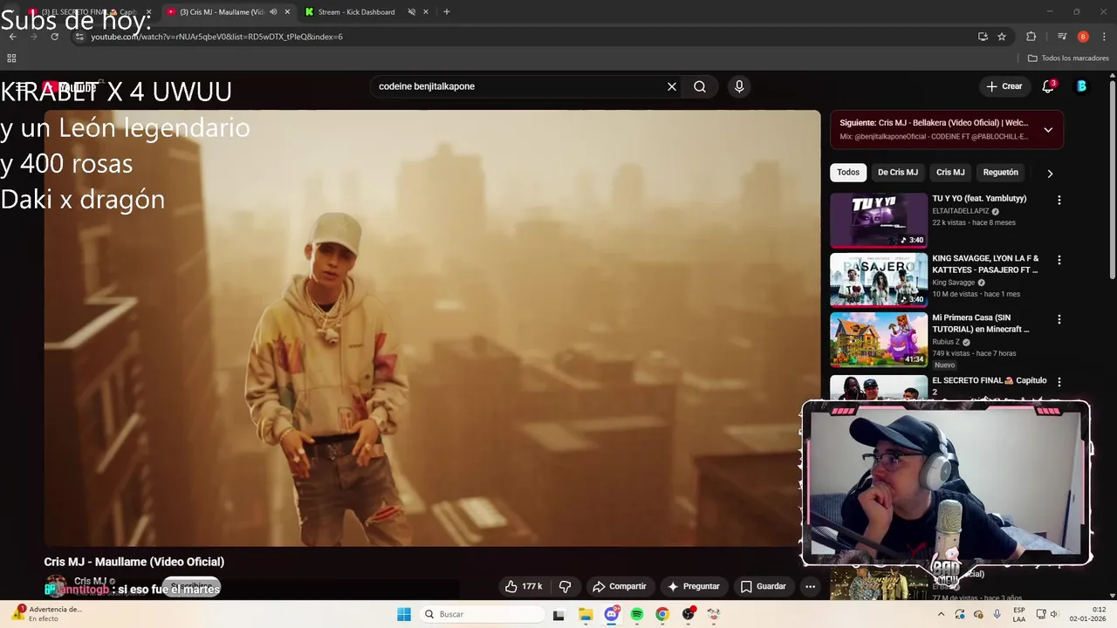This screenshot has height=628, width=1117.
Task: Select the Reguetón filter chip
Action: 1001,173
